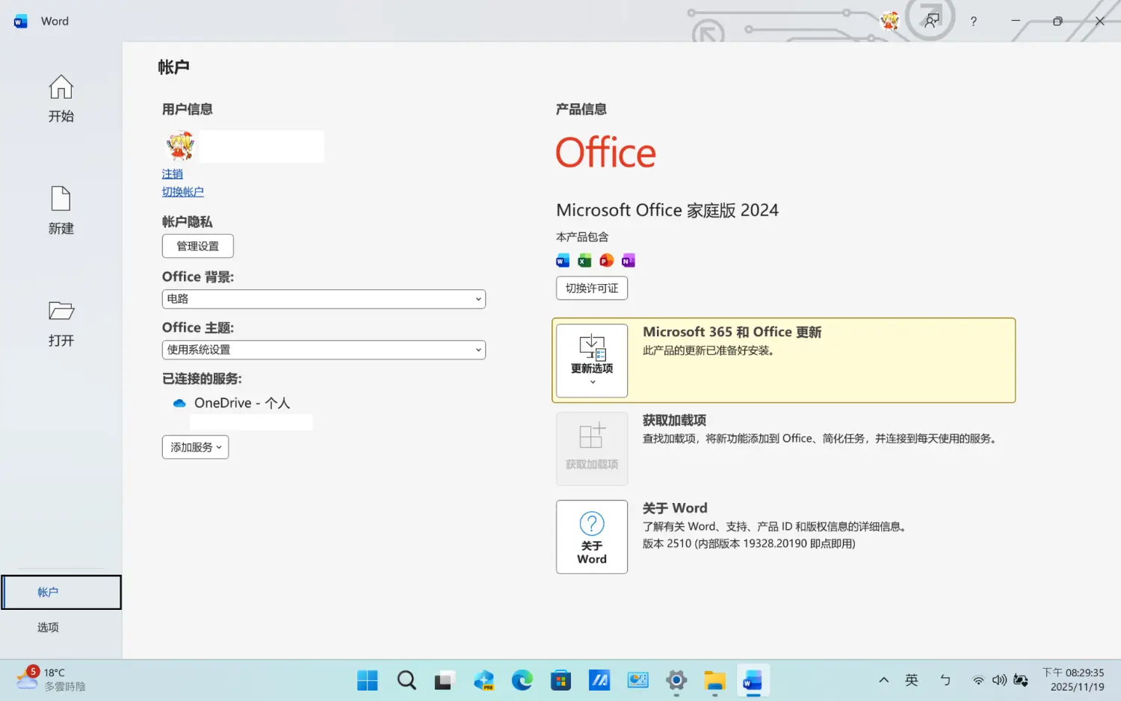Open Microsoft Edge from the taskbar
This screenshot has height=701, width=1121.
[x=522, y=680]
